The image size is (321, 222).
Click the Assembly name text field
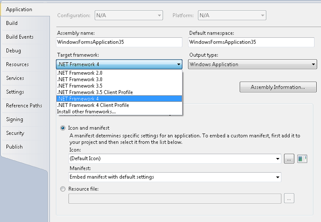[x=119, y=42]
